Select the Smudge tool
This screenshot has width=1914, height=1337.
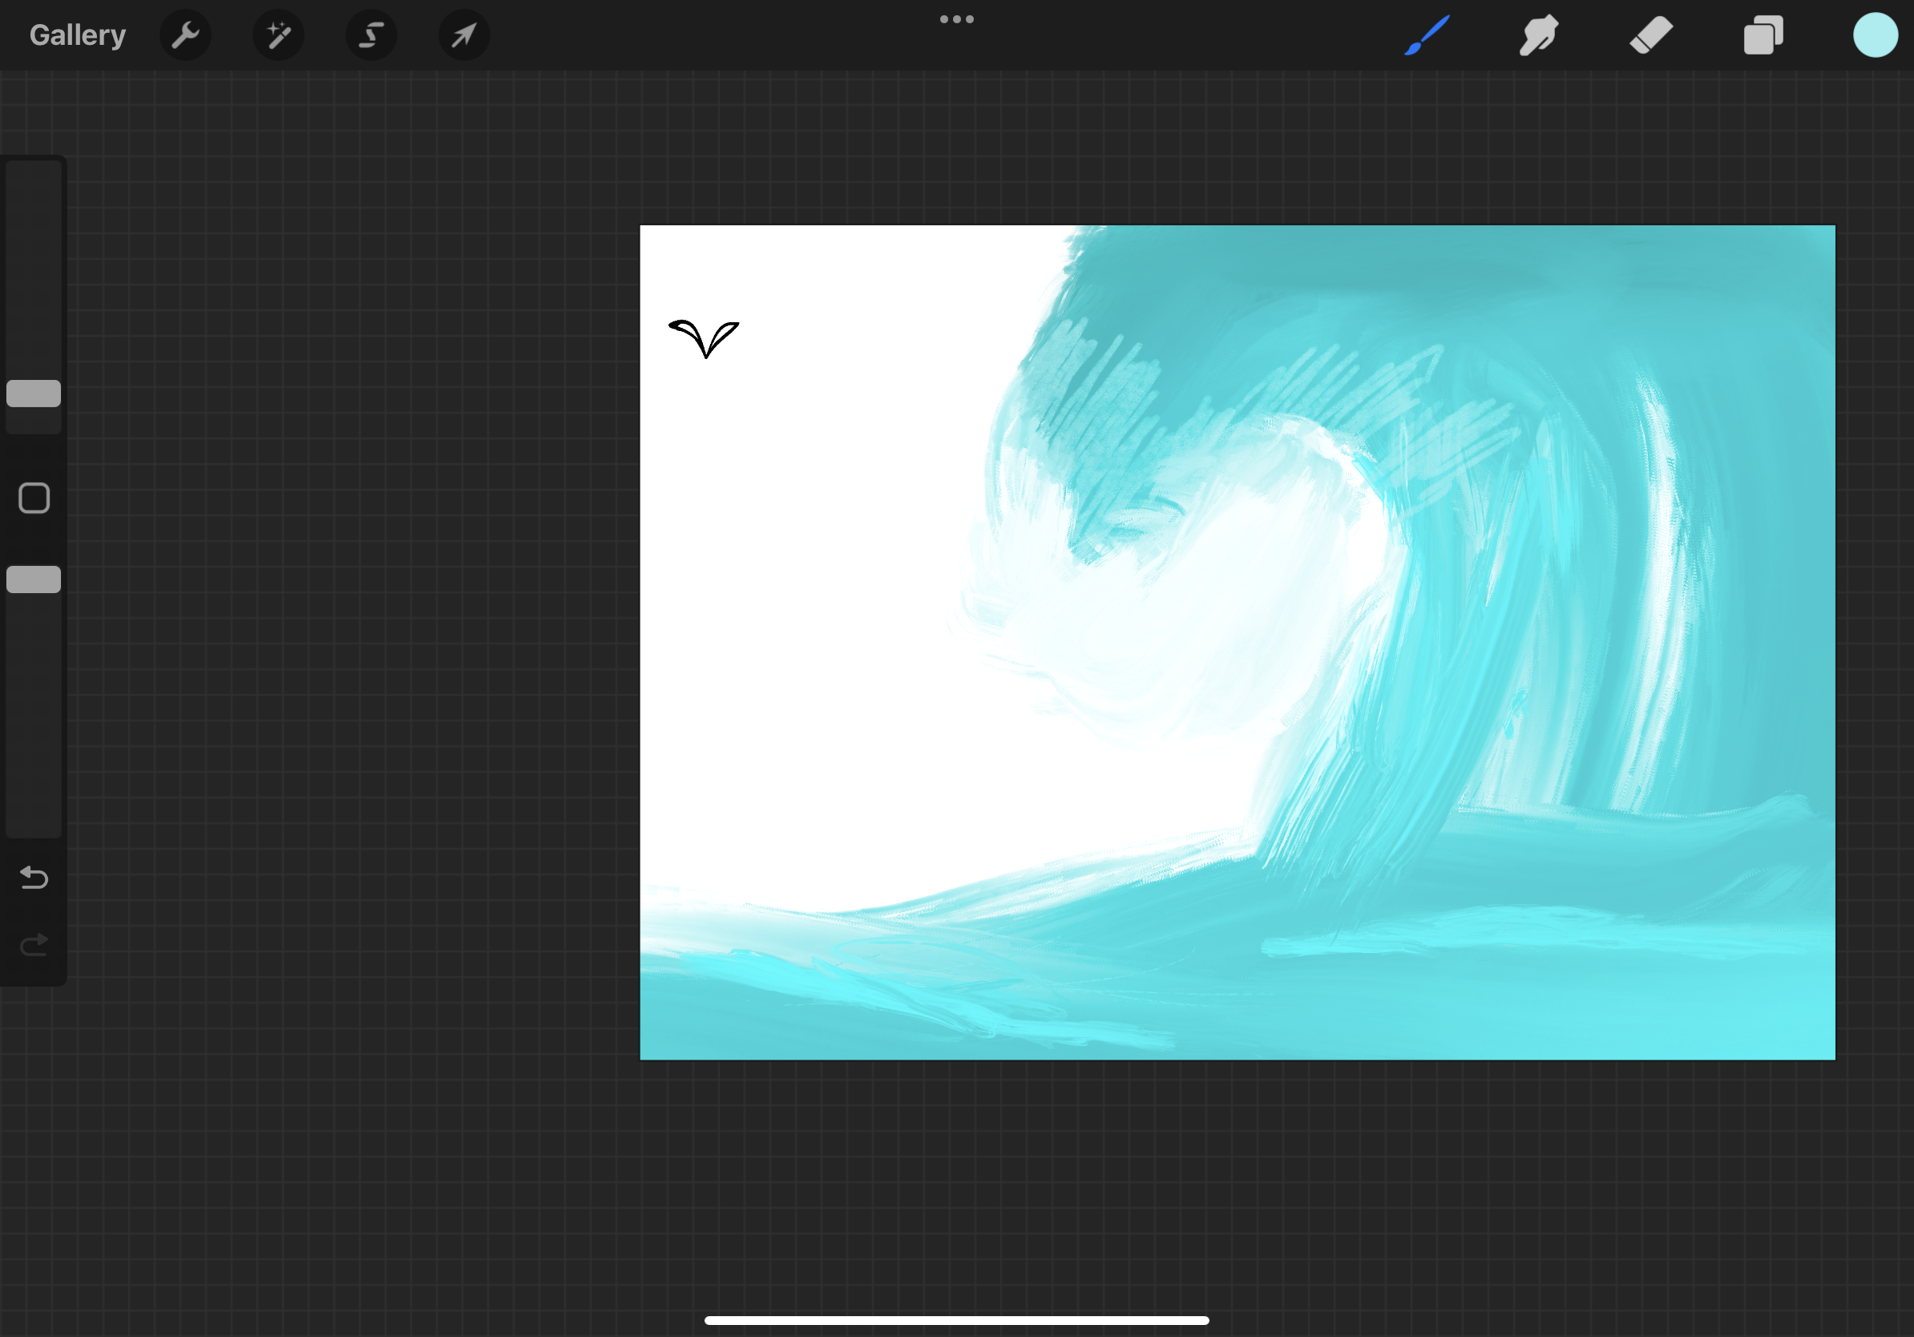point(1538,35)
